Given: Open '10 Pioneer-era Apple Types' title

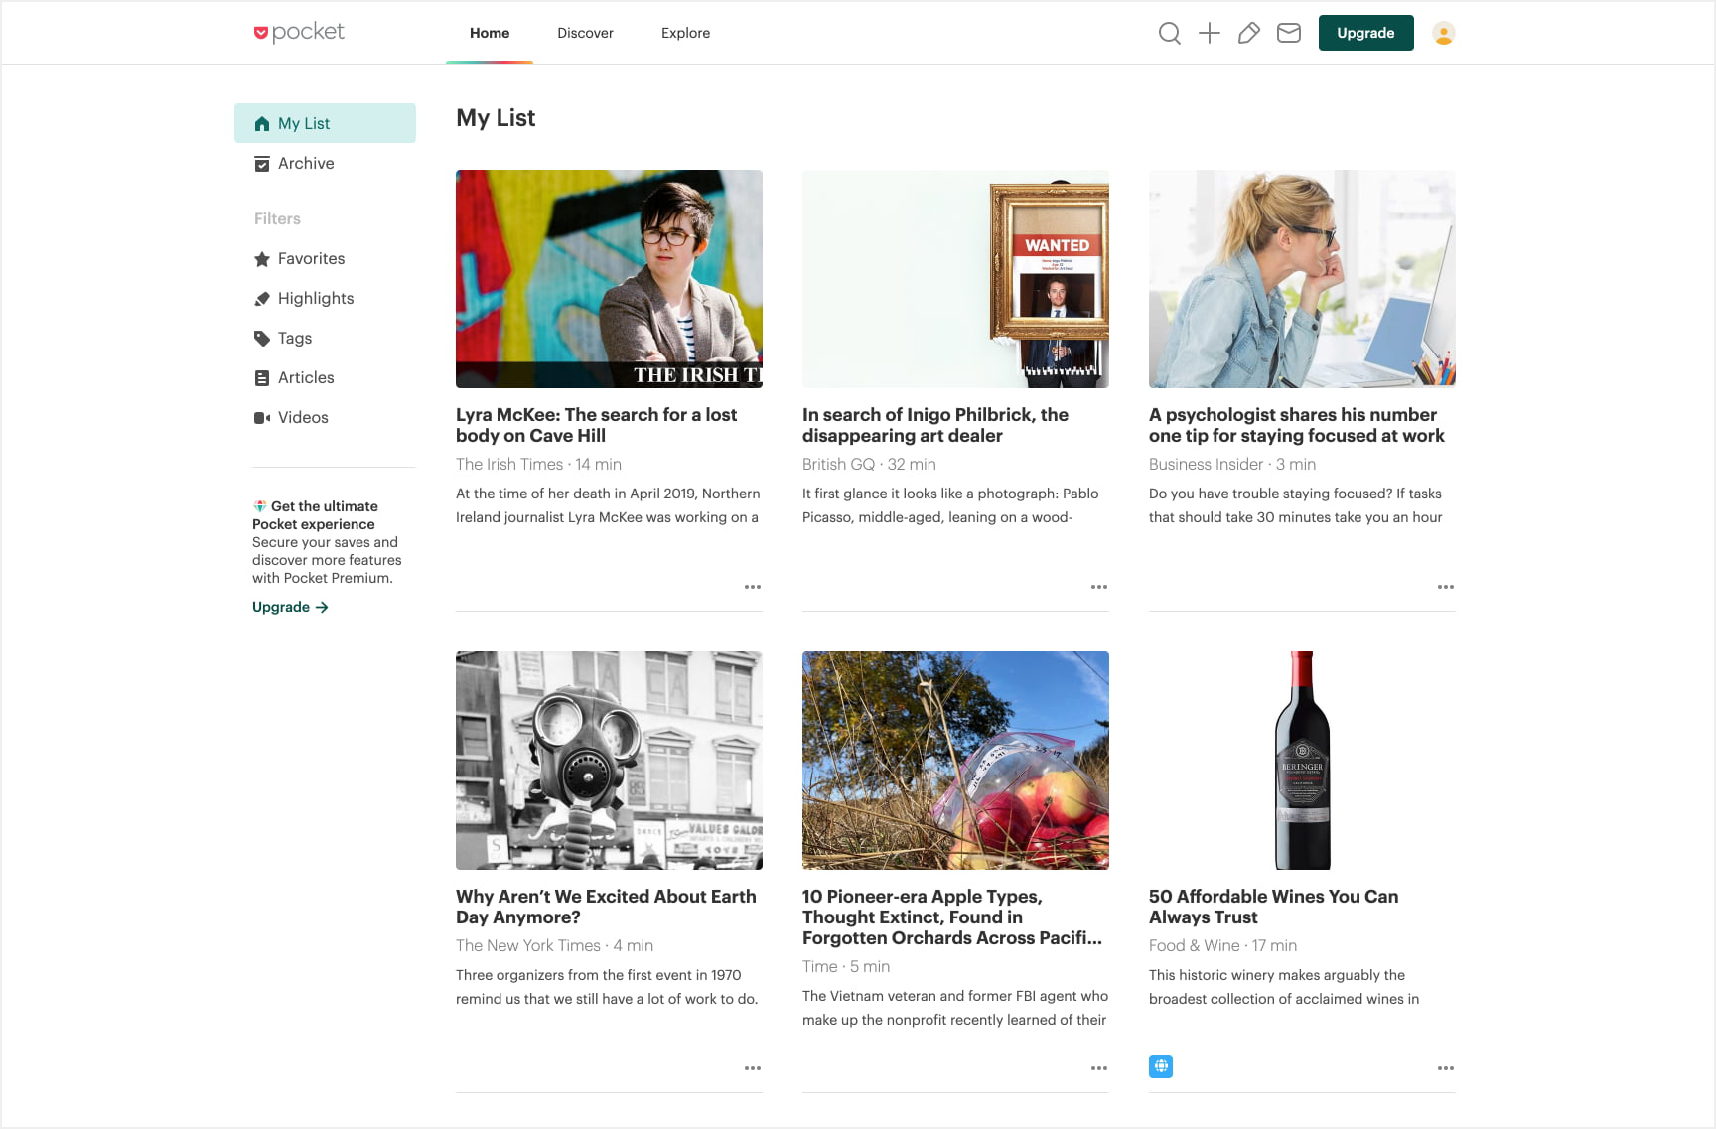Looking at the screenshot, I should tap(952, 917).
